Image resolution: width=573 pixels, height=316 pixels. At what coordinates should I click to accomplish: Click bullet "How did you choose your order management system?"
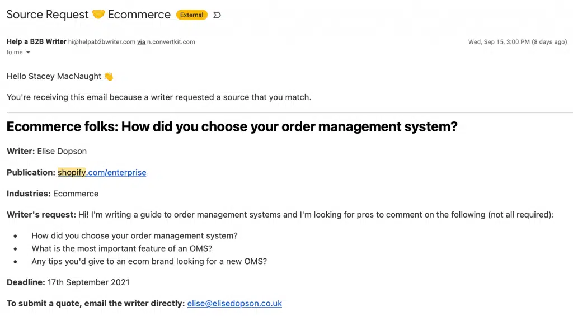pos(134,235)
